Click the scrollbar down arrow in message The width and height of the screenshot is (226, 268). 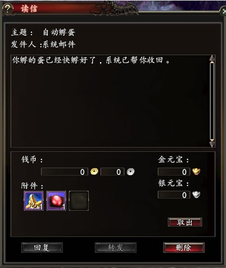[x=212, y=143]
